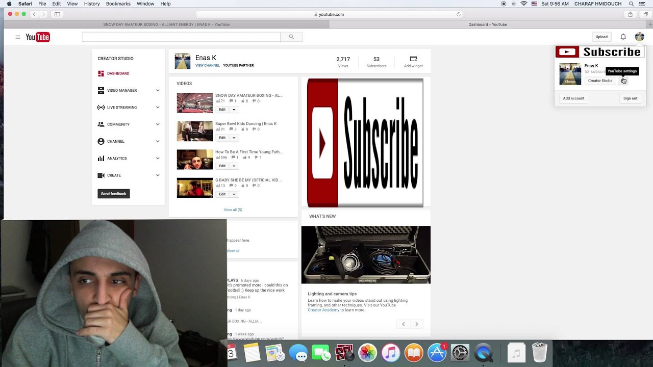
Task: Click the search magnifier button
Action: click(291, 37)
